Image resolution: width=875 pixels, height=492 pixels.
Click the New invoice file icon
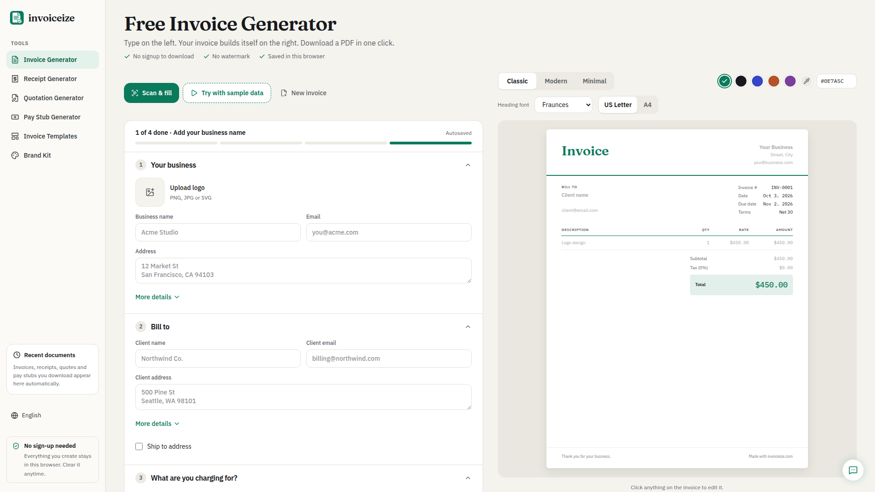pyautogui.click(x=284, y=93)
